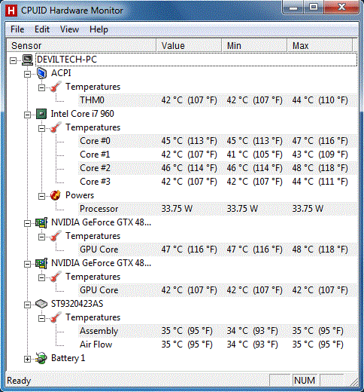This screenshot has width=364, height=392.
Task: Click the ST9320423AS hard drive icon
Action: [x=41, y=304]
